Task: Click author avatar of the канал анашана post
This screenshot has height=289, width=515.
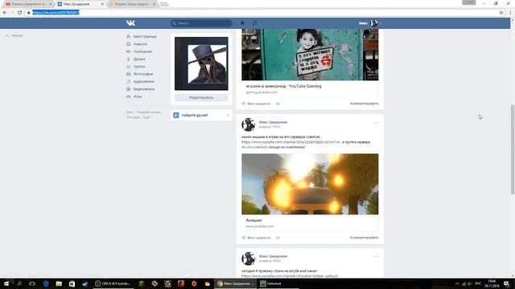Action: point(249,124)
